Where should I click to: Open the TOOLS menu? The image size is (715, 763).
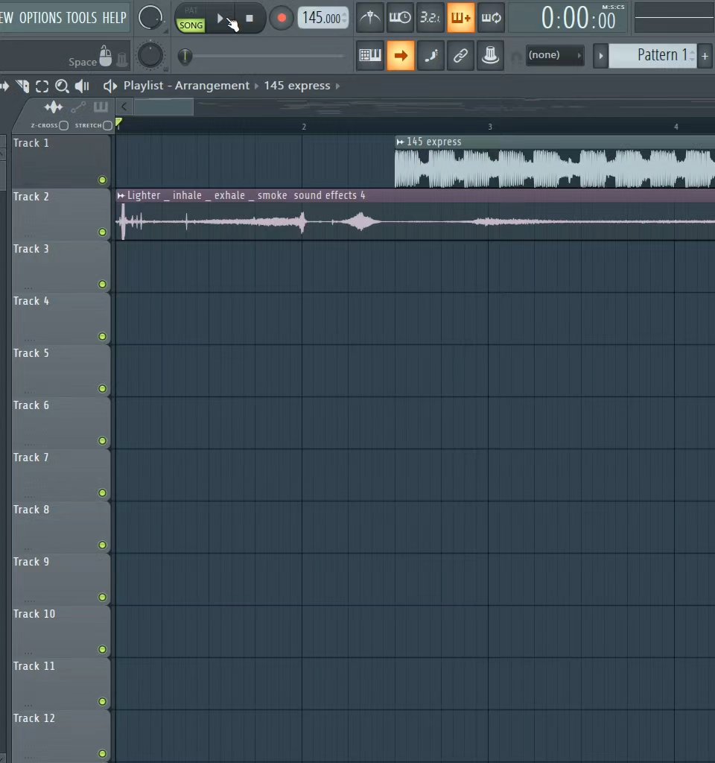[82, 18]
